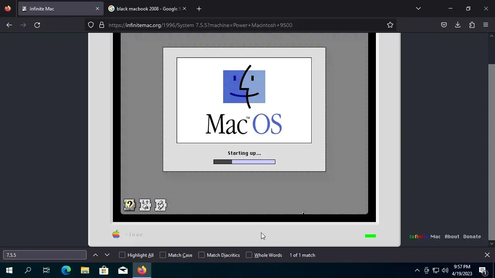This screenshot has width=495, height=278.
Task: Find previous match arrow
Action: tap(96, 255)
